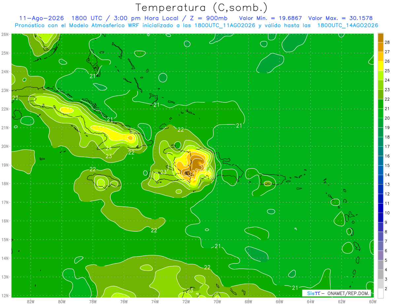Click the latitude label '22N'

pyautogui.click(x=5, y=109)
